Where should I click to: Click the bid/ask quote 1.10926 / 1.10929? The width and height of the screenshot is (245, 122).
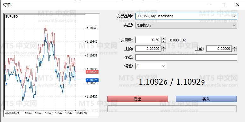pos(172,82)
